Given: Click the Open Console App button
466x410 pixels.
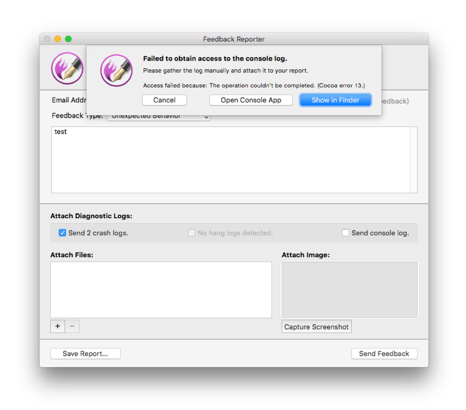Looking at the screenshot, I should 251,100.
